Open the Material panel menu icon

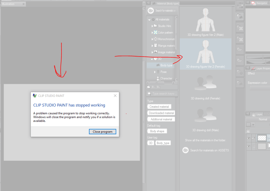pos(148,3)
